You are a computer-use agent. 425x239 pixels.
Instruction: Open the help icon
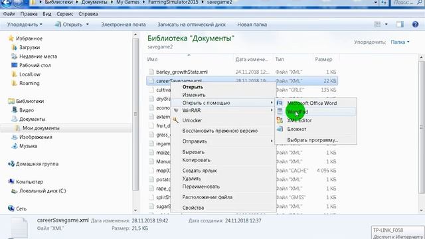pyautogui.click(x=415, y=25)
